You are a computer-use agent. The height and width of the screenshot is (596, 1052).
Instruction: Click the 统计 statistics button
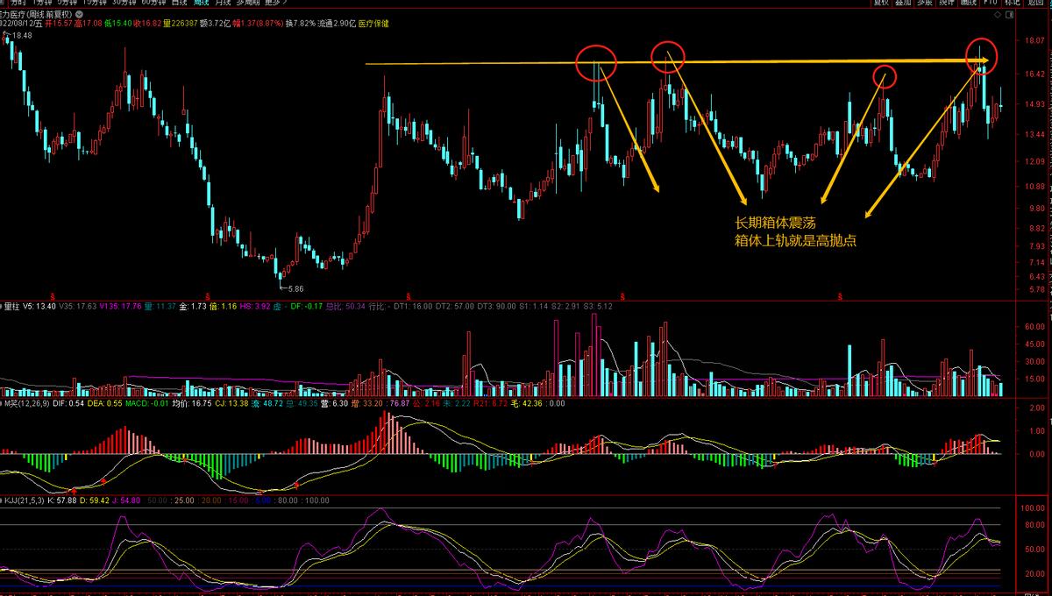(x=947, y=4)
